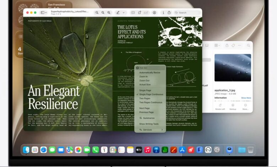277x167 pixels.
Task: Open Preview from the Dock
Action: (x=229, y=150)
